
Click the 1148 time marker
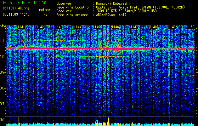[x=153, y=27]
